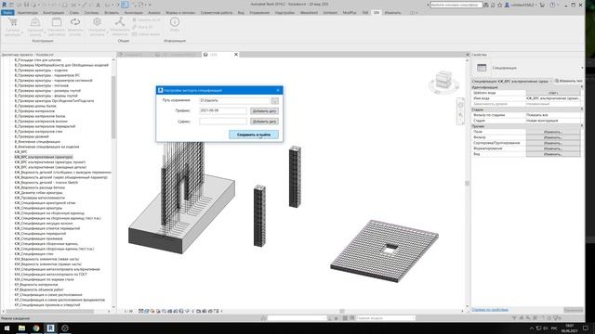Open File Explorer from the taskbar
The image size is (595, 334).
pyautogui.click(x=21, y=328)
